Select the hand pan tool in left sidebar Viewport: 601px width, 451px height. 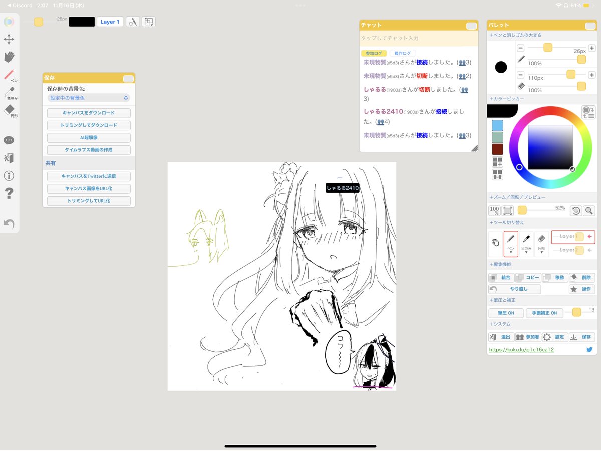click(x=9, y=57)
